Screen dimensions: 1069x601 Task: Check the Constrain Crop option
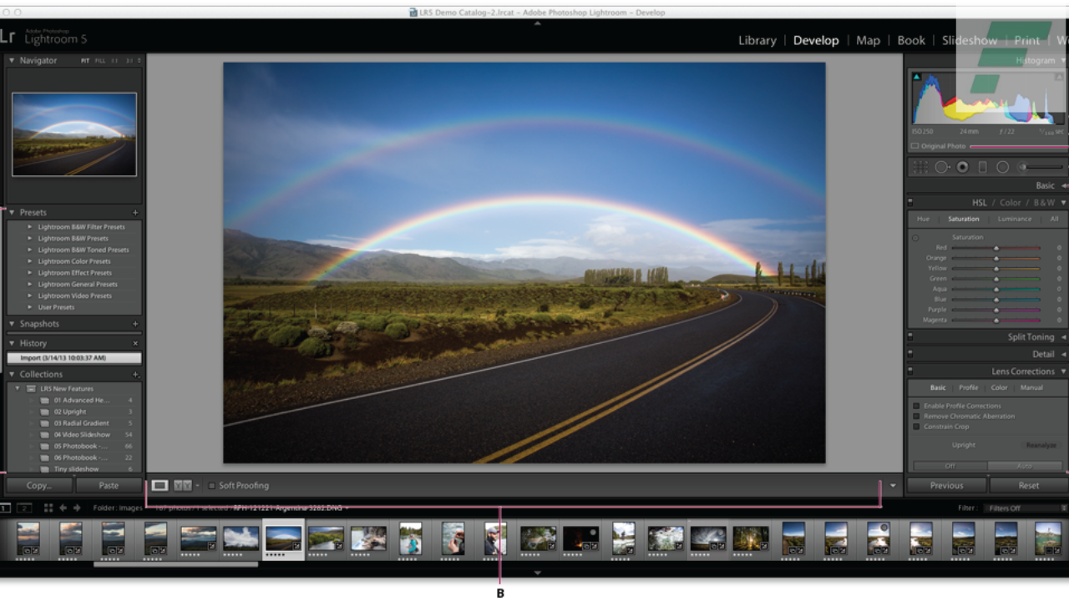point(916,427)
